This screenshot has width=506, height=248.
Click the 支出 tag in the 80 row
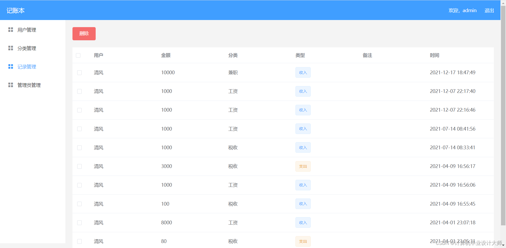[x=303, y=241]
